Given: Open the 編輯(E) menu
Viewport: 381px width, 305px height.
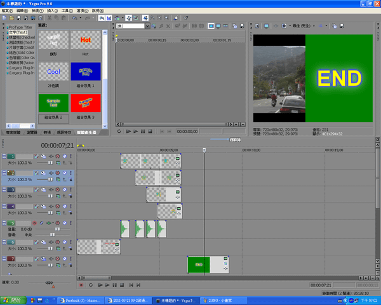Looking at the screenshot, I should [x=22, y=11].
